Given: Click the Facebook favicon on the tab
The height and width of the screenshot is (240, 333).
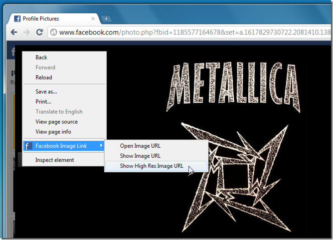Looking at the screenshot, I should [17, 19].
